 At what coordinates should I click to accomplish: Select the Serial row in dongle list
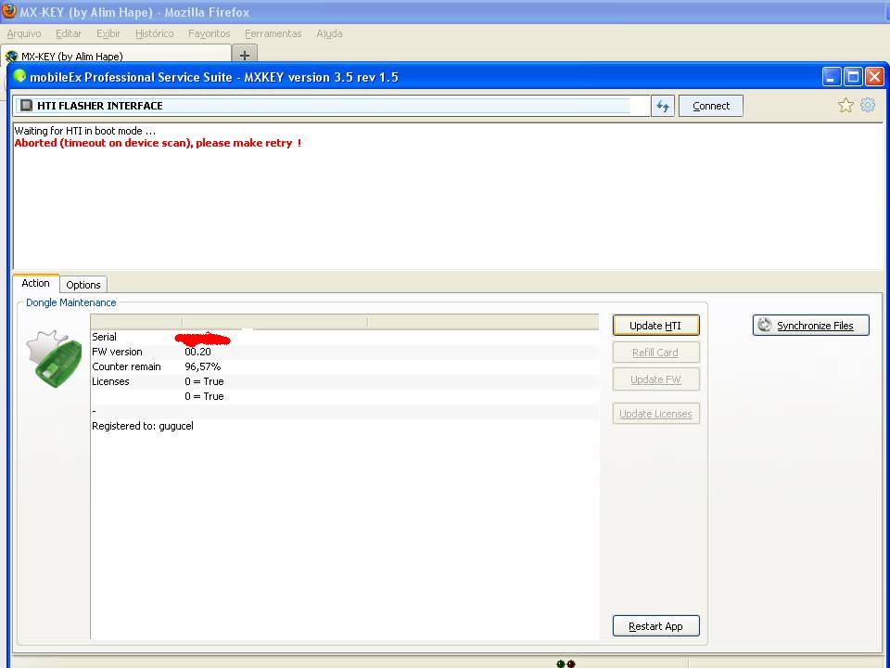click(x=345, y=337)
